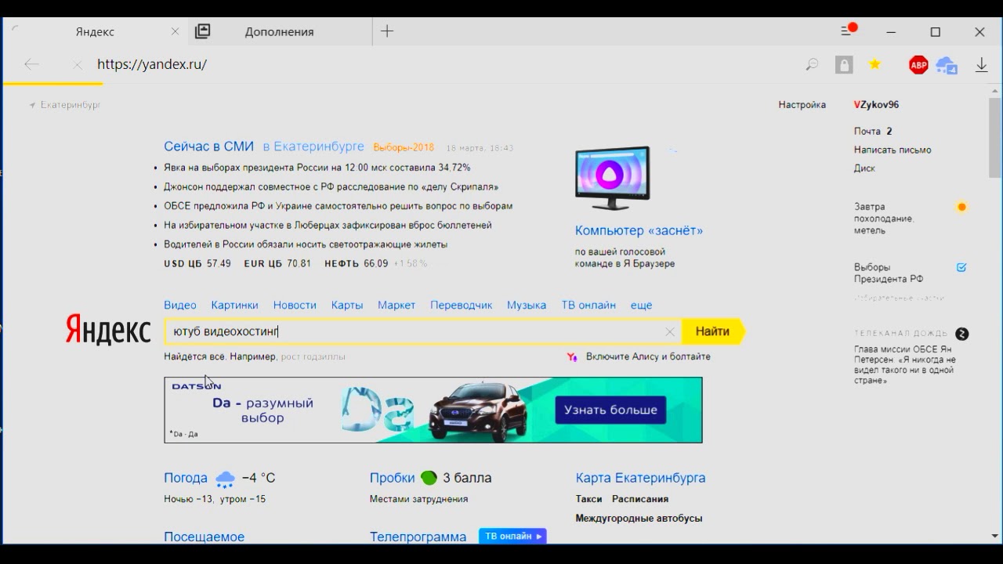Click the computer monitor Alice image

(612, 178)
